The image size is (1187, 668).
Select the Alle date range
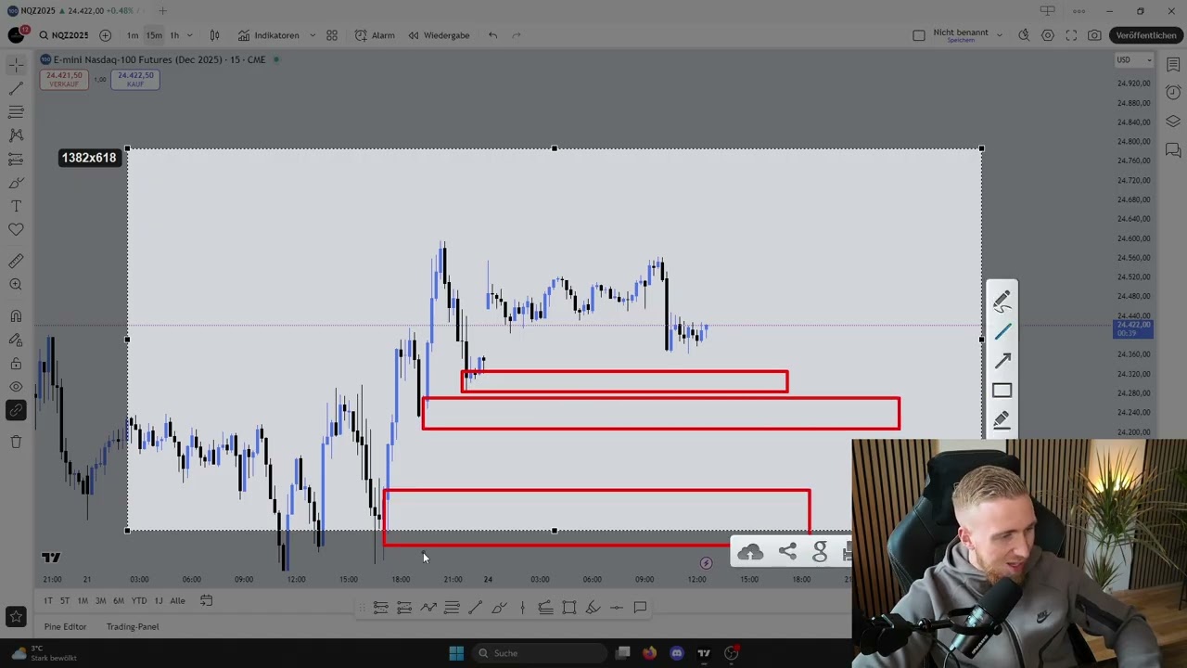point(177,601)
